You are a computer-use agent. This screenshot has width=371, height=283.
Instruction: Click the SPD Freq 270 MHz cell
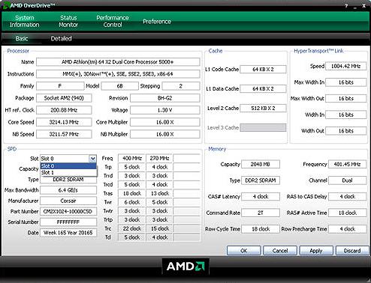click(x=159, y=158)
